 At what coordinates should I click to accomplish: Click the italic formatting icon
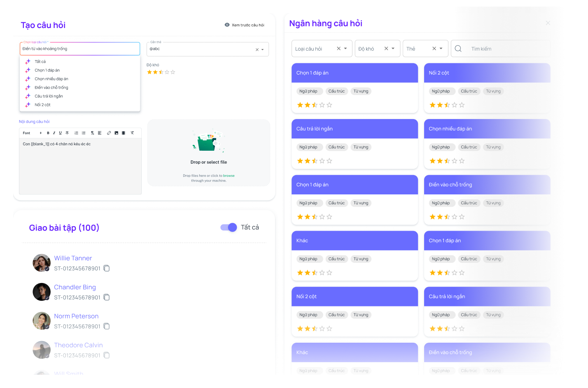pyautogui.click(x=54, y=133)
